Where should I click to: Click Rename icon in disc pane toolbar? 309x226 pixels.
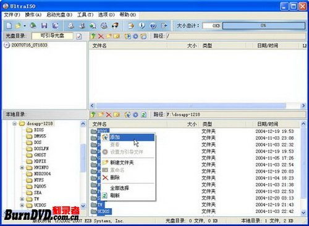(116, 36)
